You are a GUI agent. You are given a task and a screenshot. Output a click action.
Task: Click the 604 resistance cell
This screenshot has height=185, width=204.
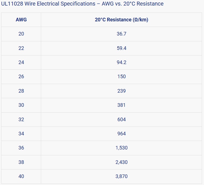(121, 120)
